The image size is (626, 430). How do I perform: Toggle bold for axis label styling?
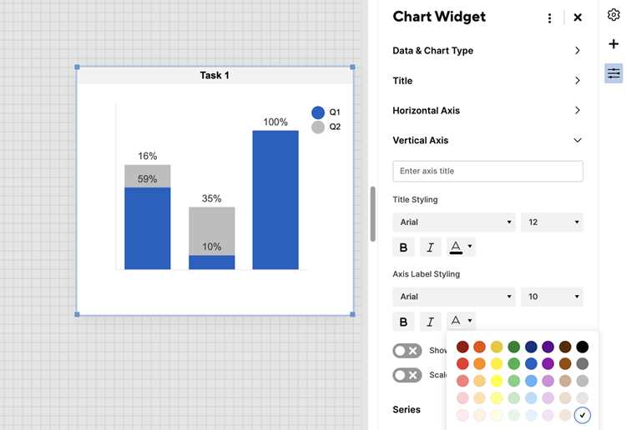click(x=403, y=322)
